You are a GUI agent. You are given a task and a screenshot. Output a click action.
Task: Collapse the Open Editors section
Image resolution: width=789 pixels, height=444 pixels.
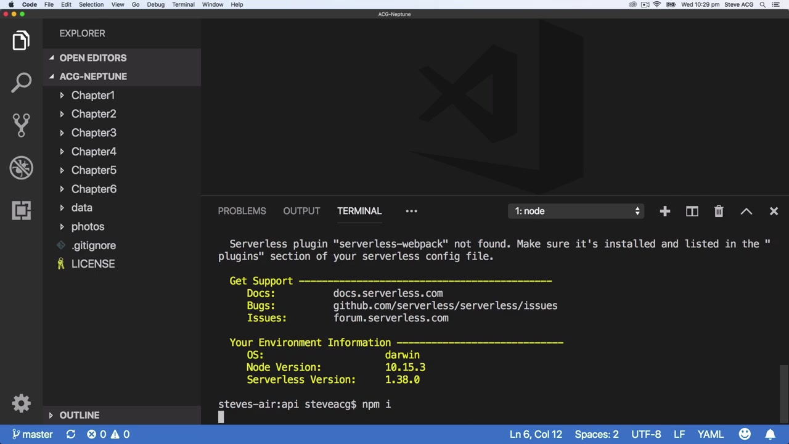point(92,58)
